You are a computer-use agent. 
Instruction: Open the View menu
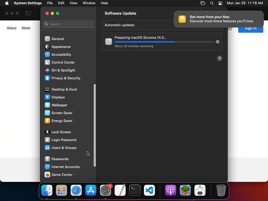[74, 3]
